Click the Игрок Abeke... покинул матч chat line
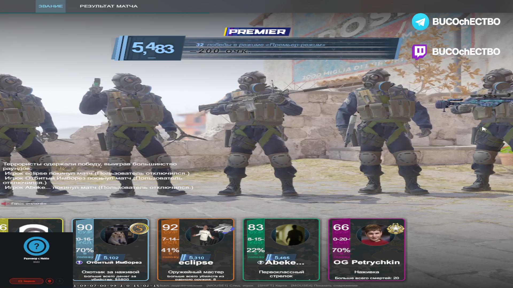This screenshot has height=288, width=513. coord(99,187)
